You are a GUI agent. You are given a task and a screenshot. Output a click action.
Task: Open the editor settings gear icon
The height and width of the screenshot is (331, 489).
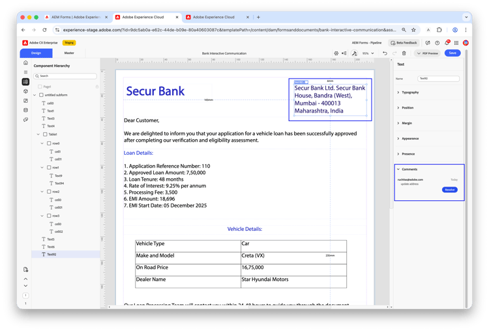point(336,53)
